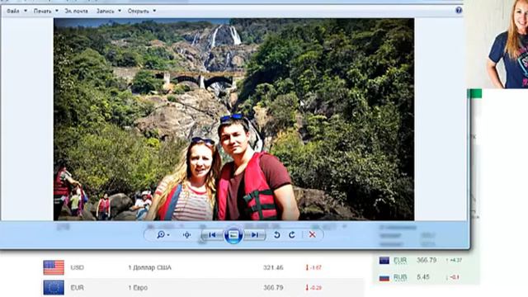Expand the Открыть dropdown arrow
The image size is (528, 297).
point(154,11)
